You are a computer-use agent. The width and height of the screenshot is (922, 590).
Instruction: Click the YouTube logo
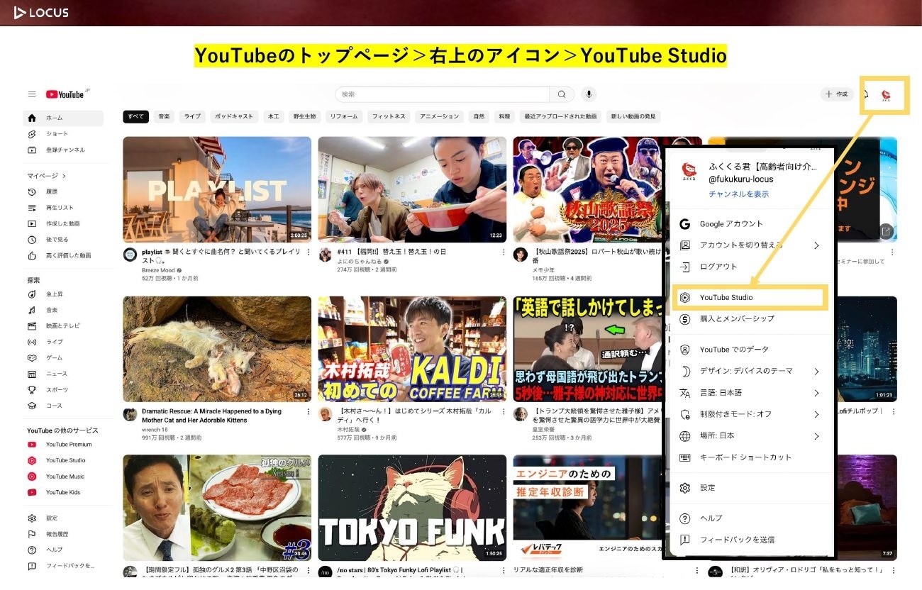[x=65, y=94]
